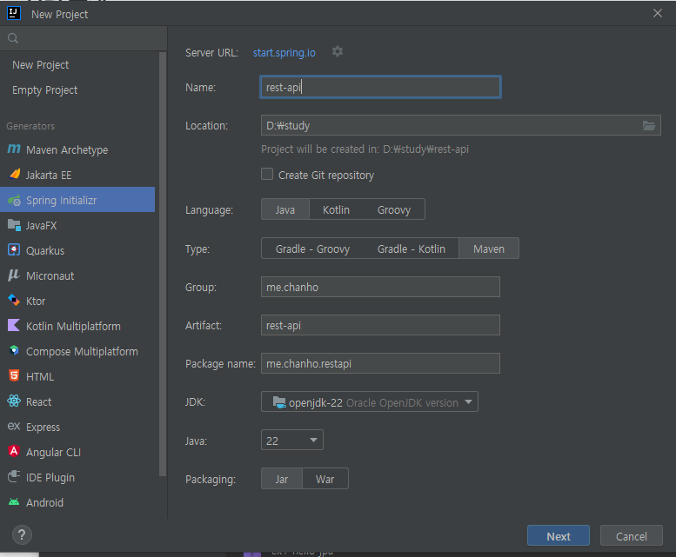Choose Maven build type
The width and height of the screenshot is (676, 557).
click(x=489, y=249)
